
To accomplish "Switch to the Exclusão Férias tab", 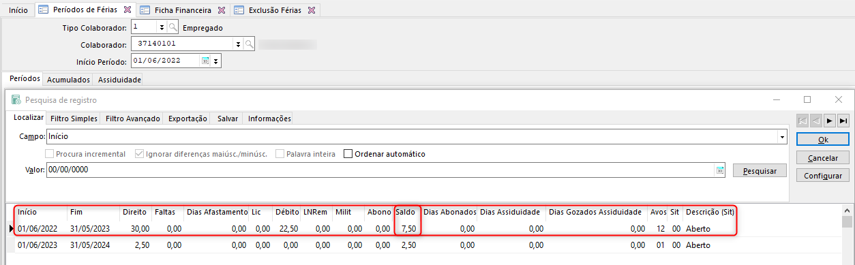I will (275, 11).
